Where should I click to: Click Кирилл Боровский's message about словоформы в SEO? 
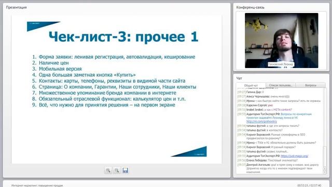pos(271,136)
